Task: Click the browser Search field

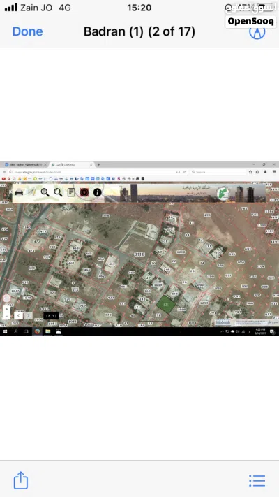Action: (218, 172)
